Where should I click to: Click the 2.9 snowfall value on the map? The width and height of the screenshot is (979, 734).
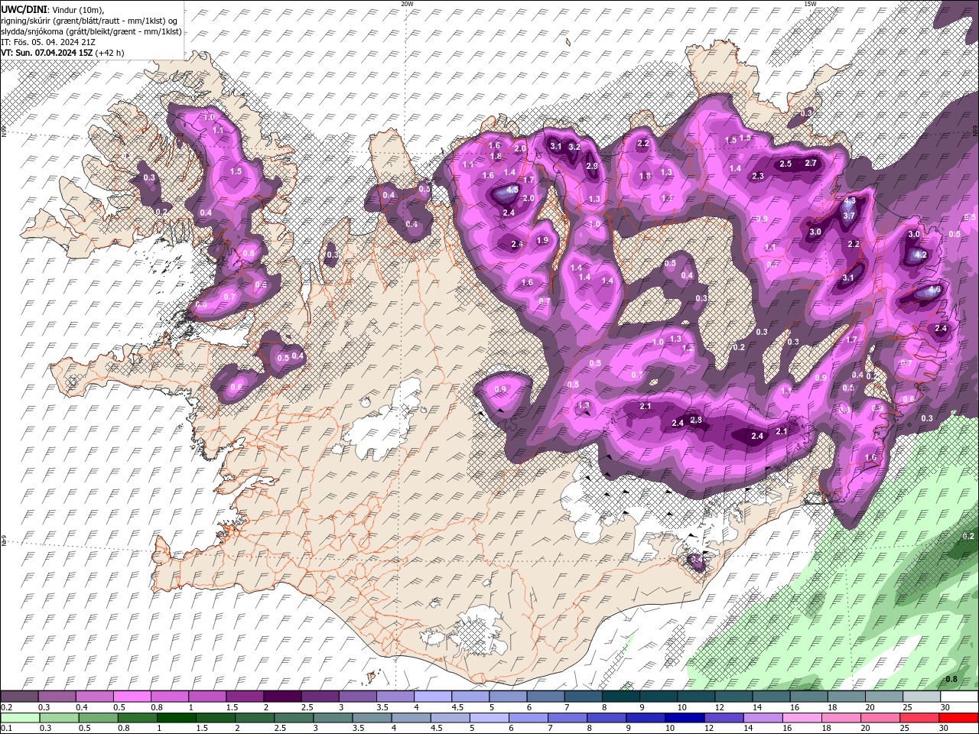click(x=592, y=166)
